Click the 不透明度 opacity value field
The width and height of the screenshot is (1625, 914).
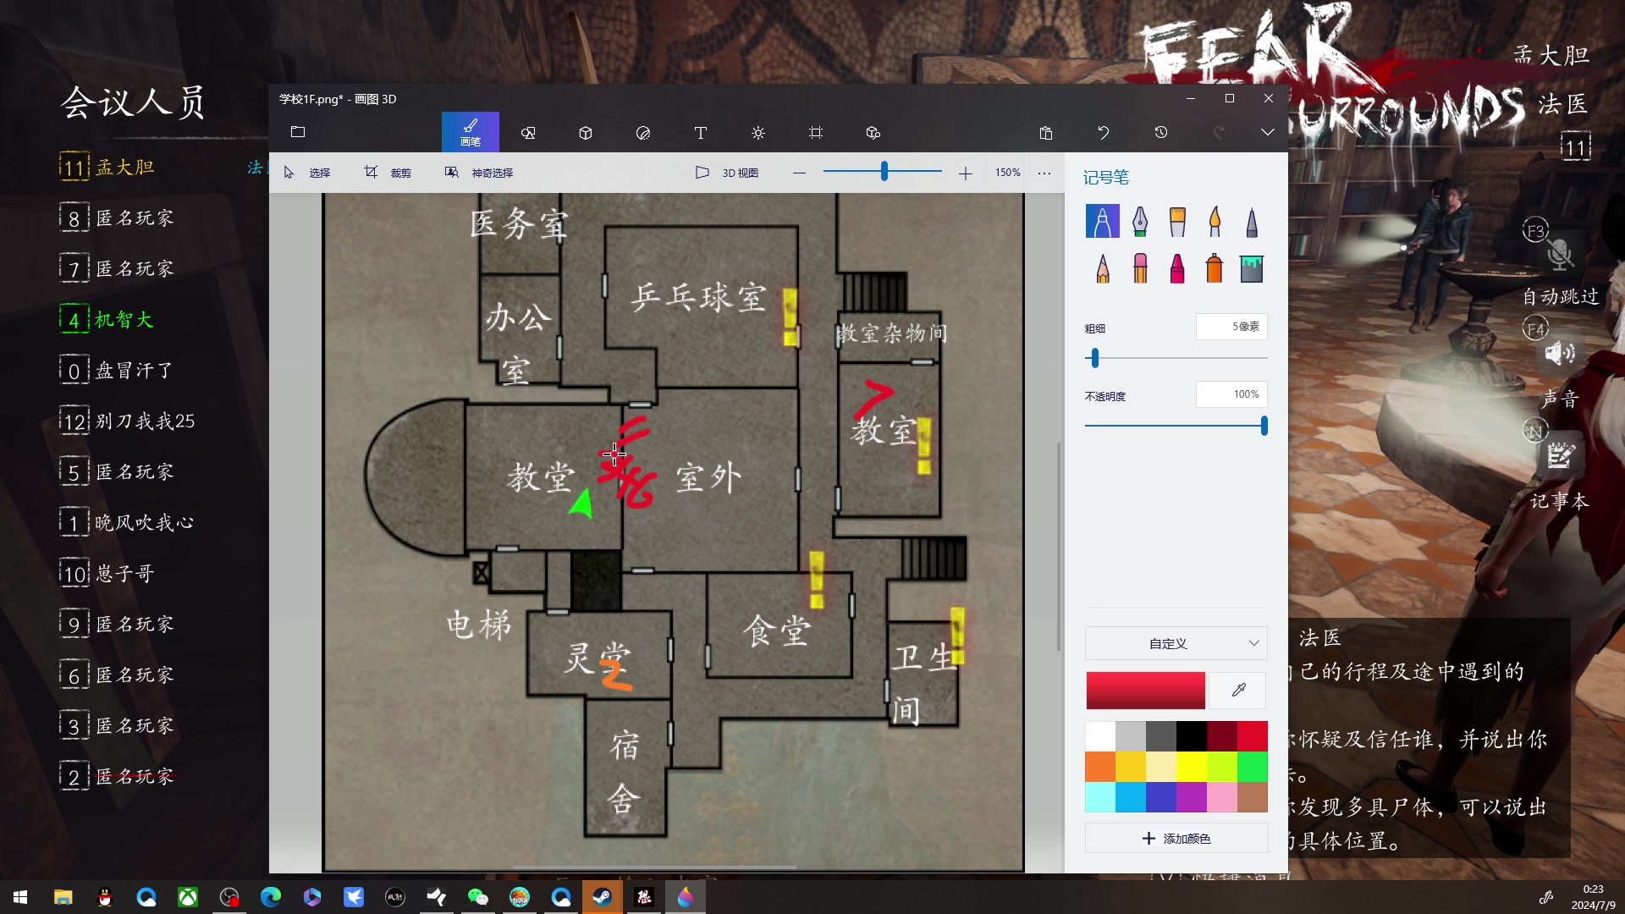[x=1231, y=394]
